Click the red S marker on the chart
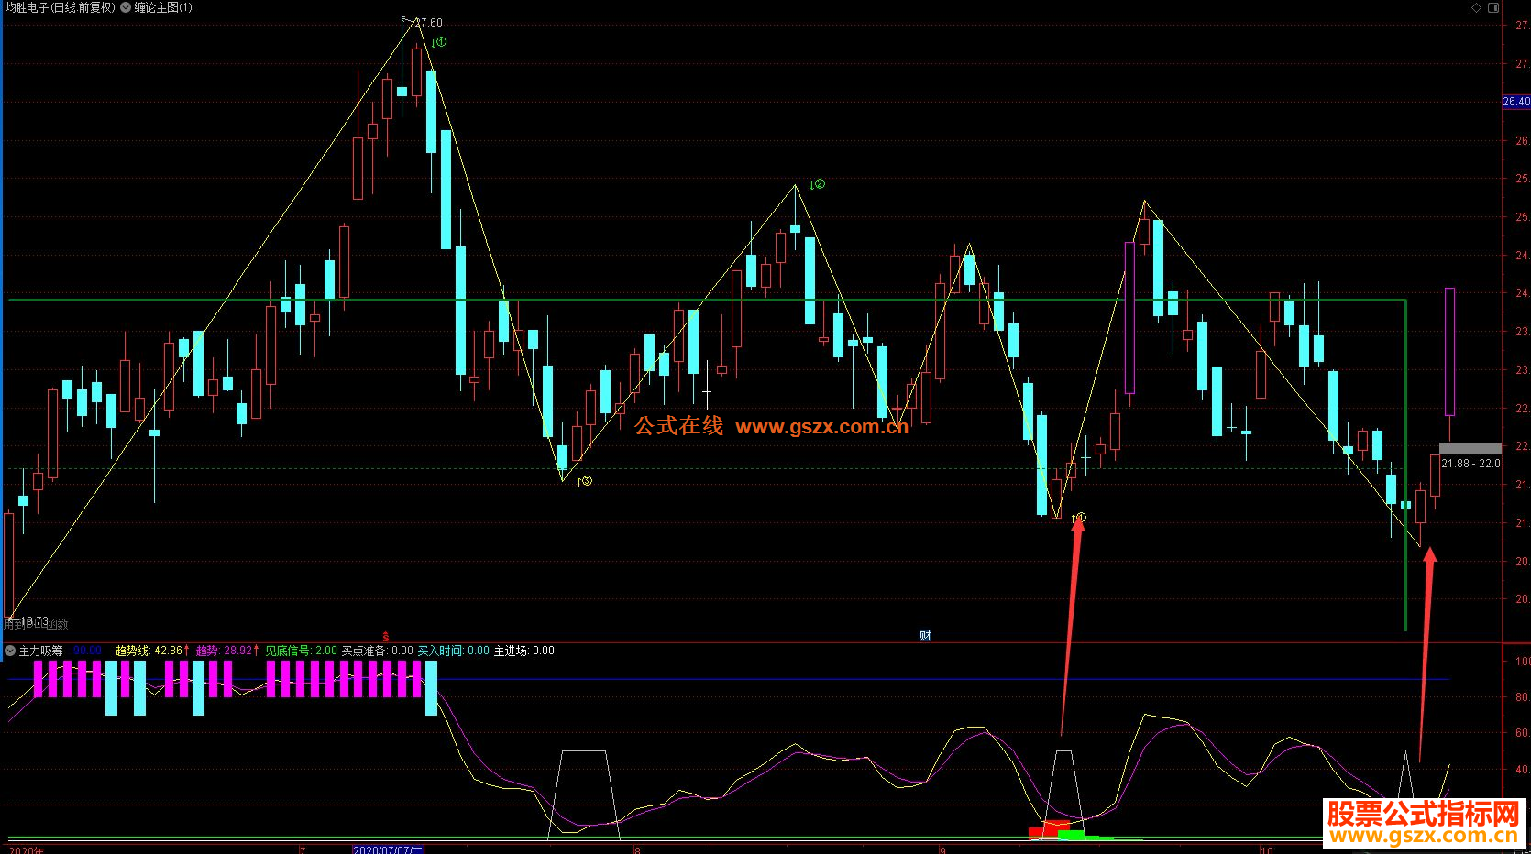1531x854 pixels. (385, 636)
